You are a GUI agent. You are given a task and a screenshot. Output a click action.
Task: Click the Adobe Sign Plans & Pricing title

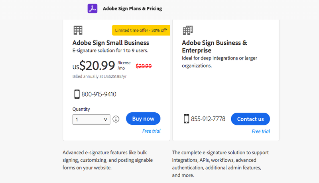[x=132, y=8]
